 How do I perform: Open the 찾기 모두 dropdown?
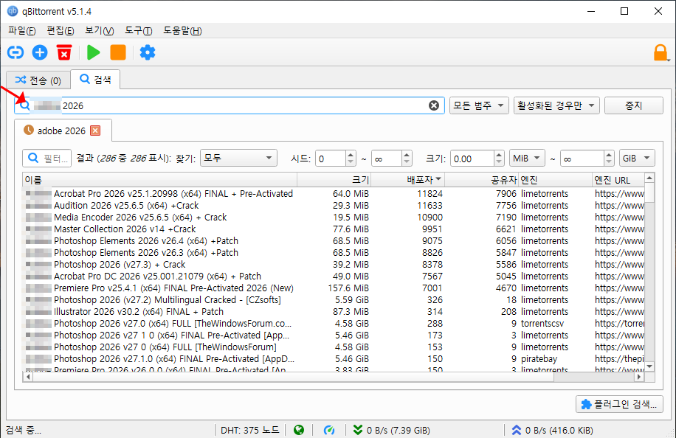(x=238, y=159)
